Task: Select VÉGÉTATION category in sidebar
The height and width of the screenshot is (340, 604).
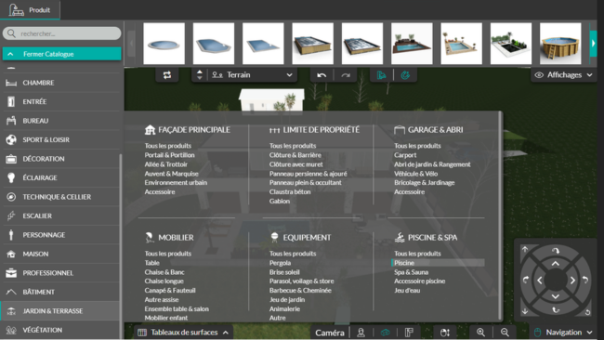Action: 61,330
